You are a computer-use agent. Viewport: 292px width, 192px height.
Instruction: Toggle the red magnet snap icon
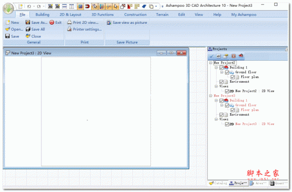click(87, 6)
